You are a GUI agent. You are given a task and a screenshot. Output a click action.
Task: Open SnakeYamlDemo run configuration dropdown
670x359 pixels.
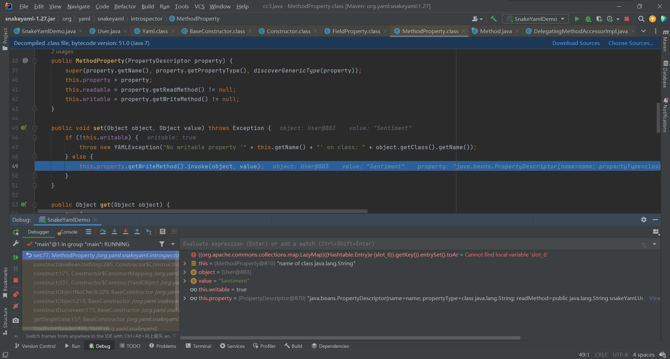(535, 19)
